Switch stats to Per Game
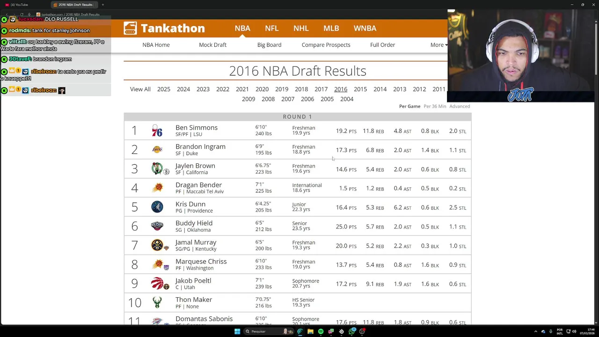The height and width of the screenshot is (337, 599). point(409,106)
